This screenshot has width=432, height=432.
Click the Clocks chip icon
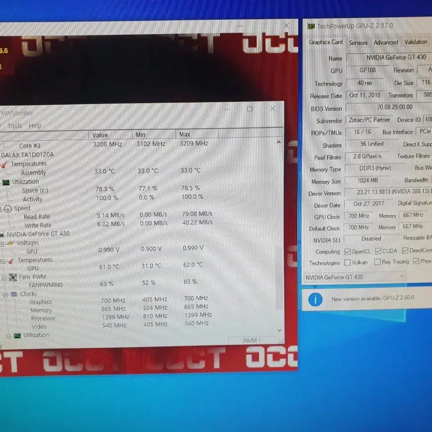point(14,294)
